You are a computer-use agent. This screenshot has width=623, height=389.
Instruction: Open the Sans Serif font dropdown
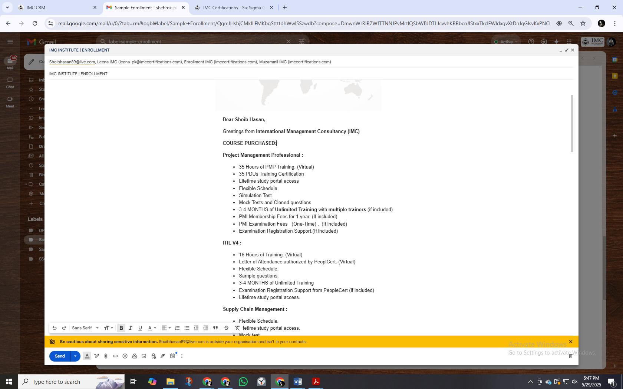(x=85, y=328)
